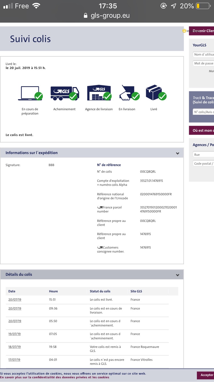Click the 18/07/19 date link
The image size is (214, 382).
click(x=15, y=347)
